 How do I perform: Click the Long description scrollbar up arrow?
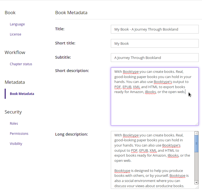tap(196, 133)
